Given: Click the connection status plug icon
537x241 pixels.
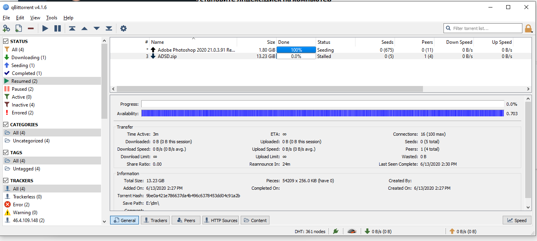Looking at the screenshot, I should [336, 231].
